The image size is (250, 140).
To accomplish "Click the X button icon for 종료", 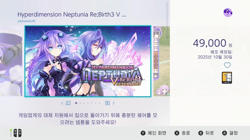I will [x=177, y=133].
